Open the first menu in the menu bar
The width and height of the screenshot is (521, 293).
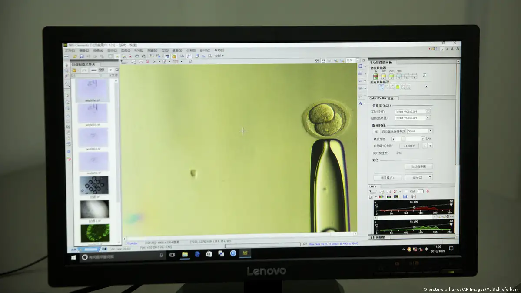(x=70, y=50)
